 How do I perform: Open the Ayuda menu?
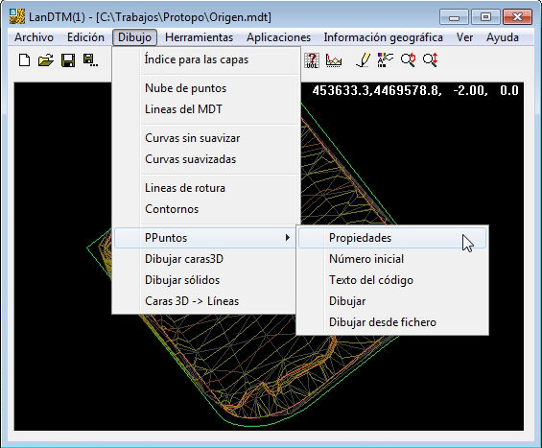[503, 37]
